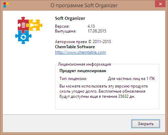
Task: Click the 'Выпущена:' label
Action: [66, 31]
